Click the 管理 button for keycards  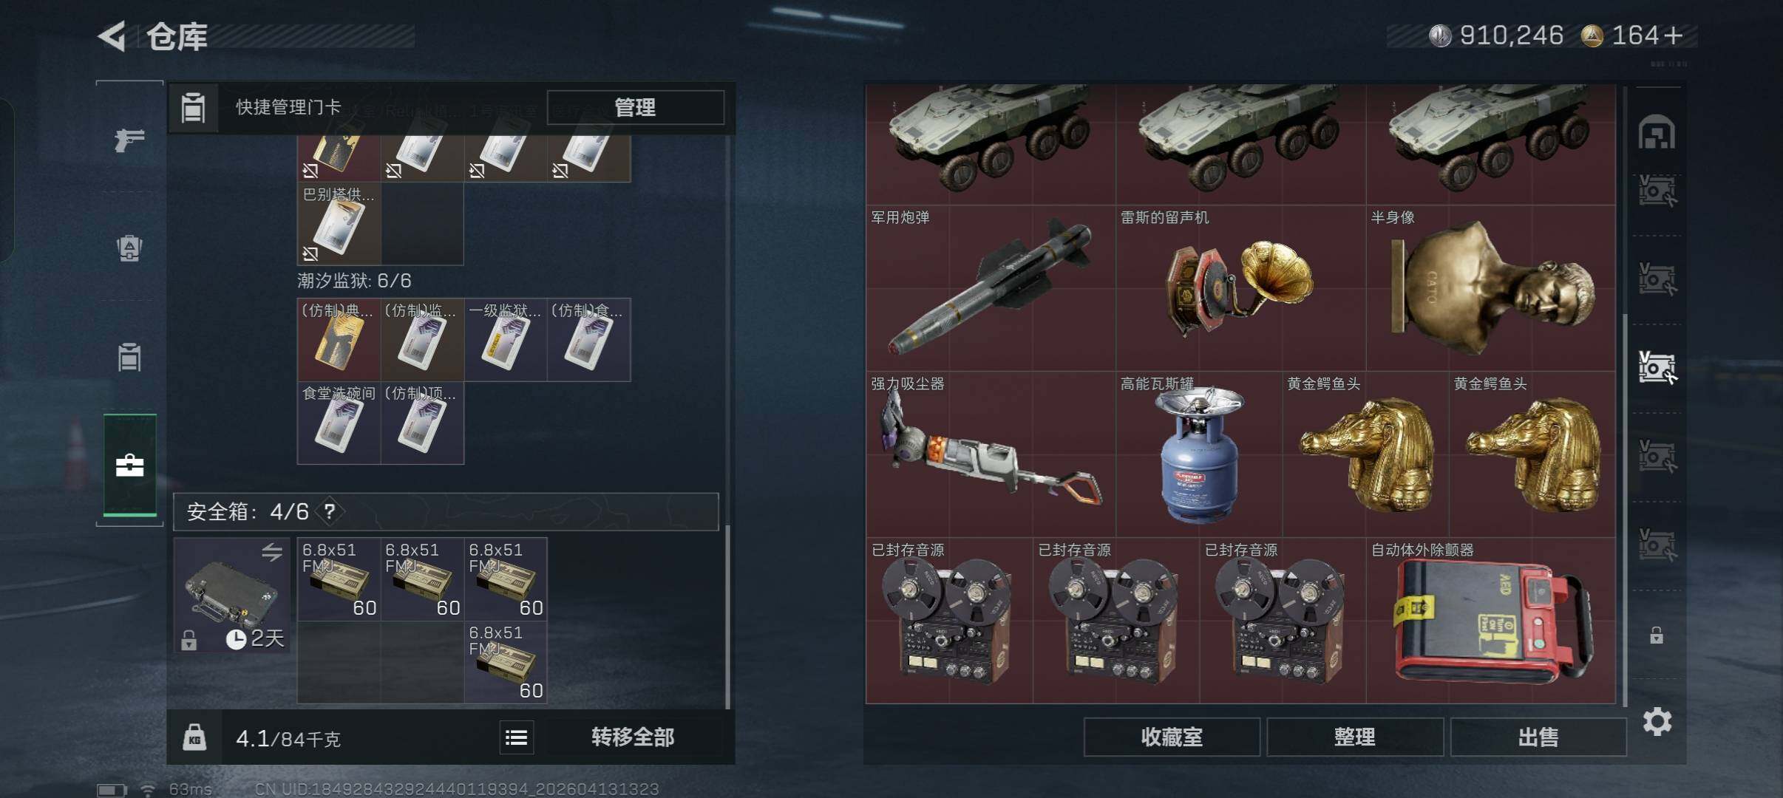point(635,108)
